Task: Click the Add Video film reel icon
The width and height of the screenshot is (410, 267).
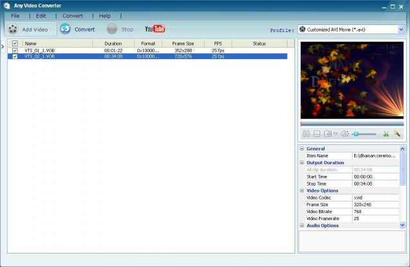Action: (x=13, y=29)
